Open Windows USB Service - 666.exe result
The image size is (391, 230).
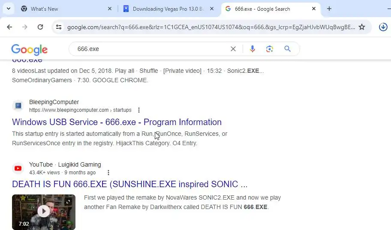(117, 122)
